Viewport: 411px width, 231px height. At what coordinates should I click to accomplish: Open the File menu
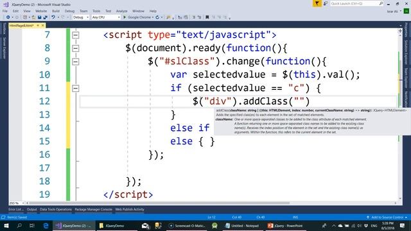click(x=5, y=11)
